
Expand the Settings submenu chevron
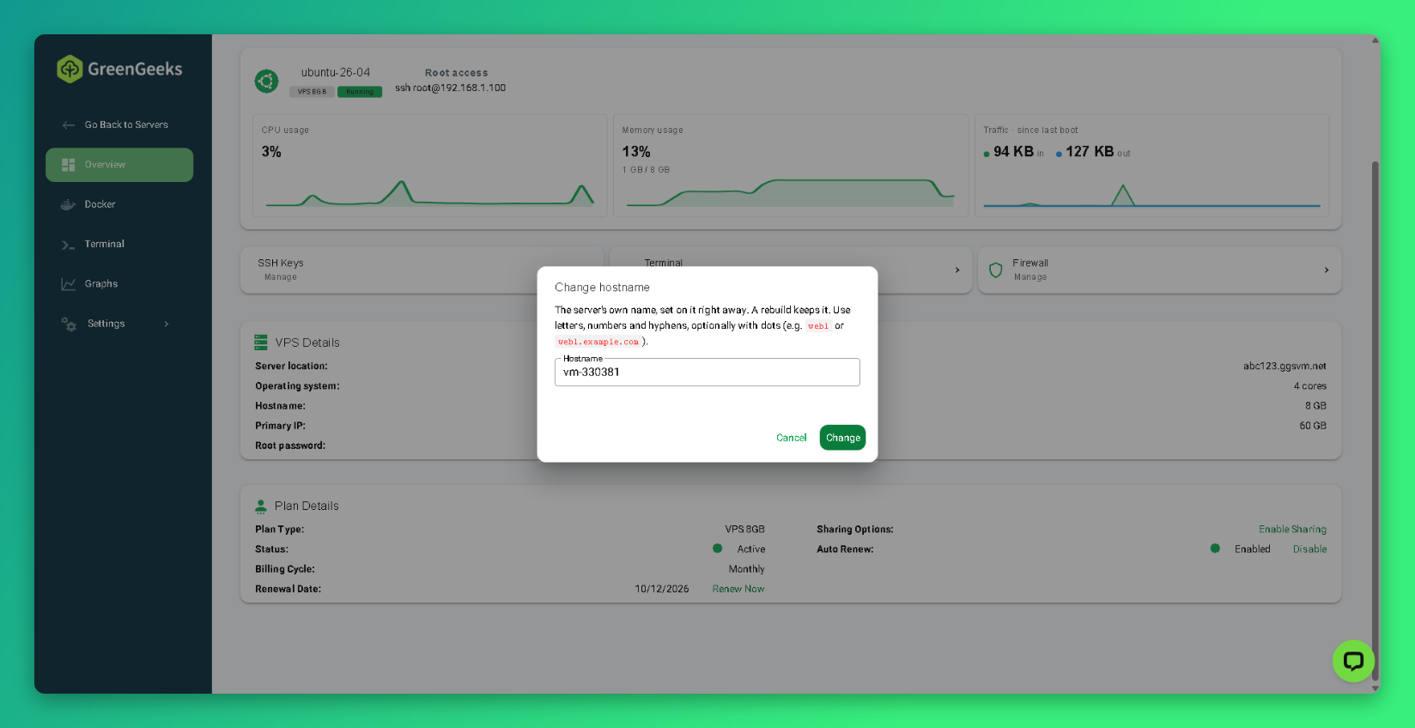[x=167, y=324]
